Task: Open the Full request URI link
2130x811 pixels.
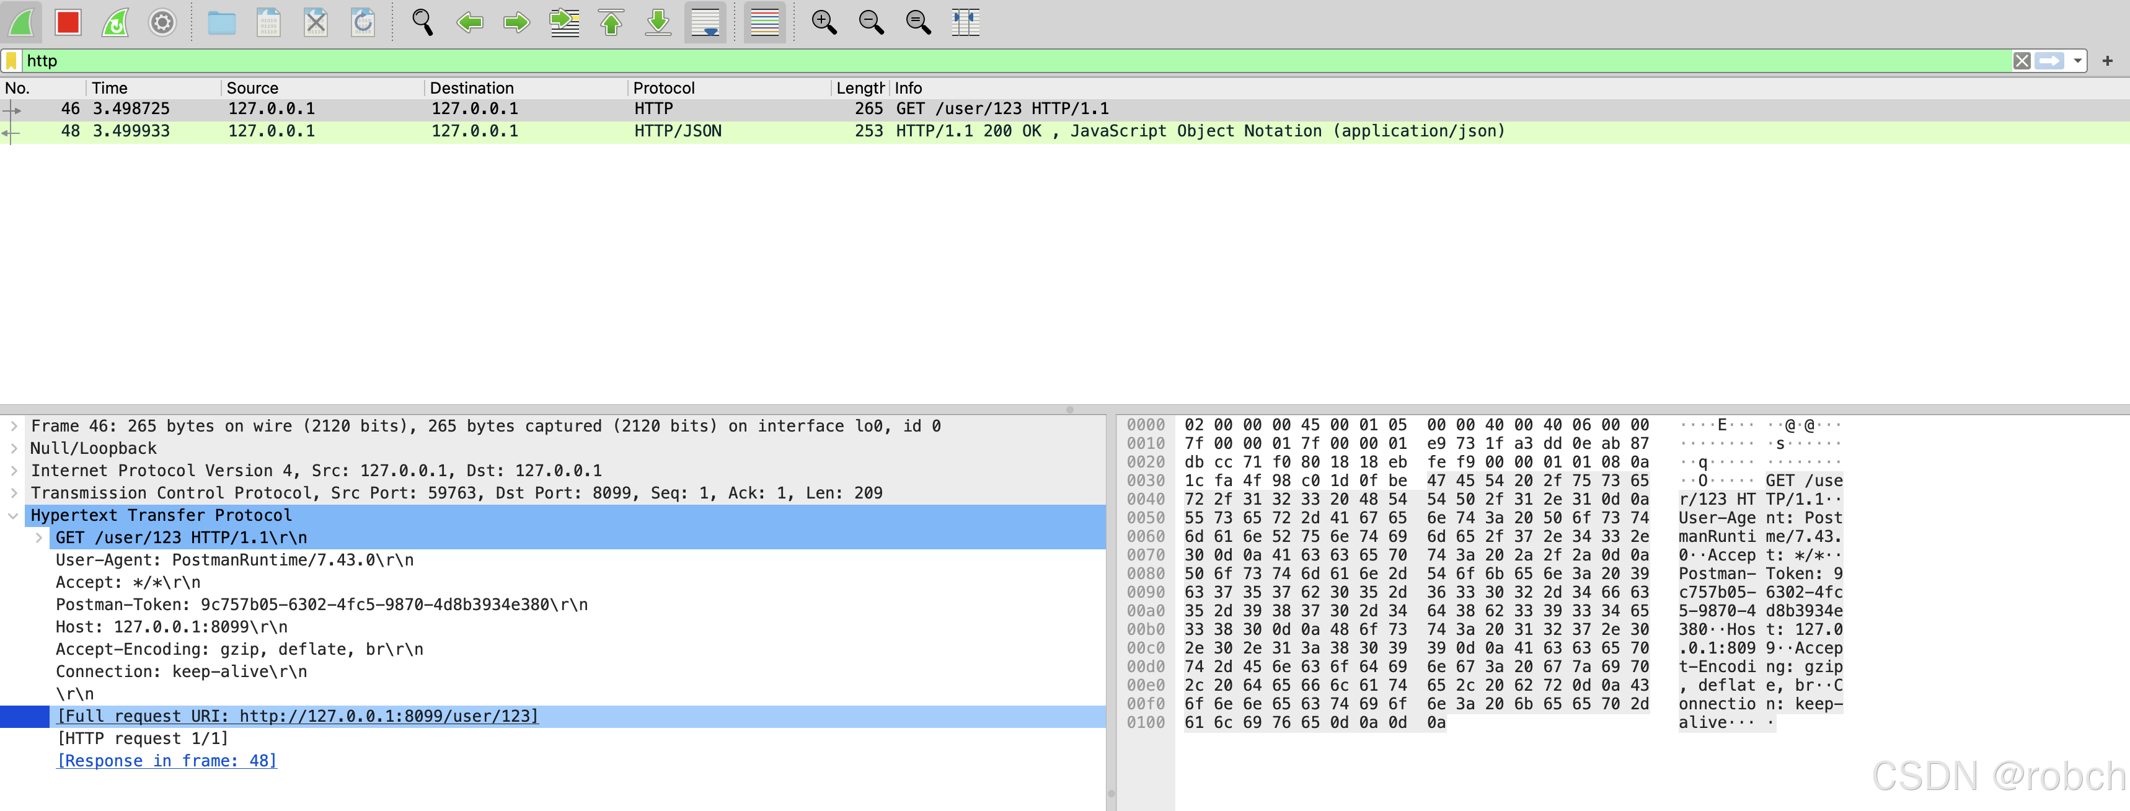Action: point(298,717)
